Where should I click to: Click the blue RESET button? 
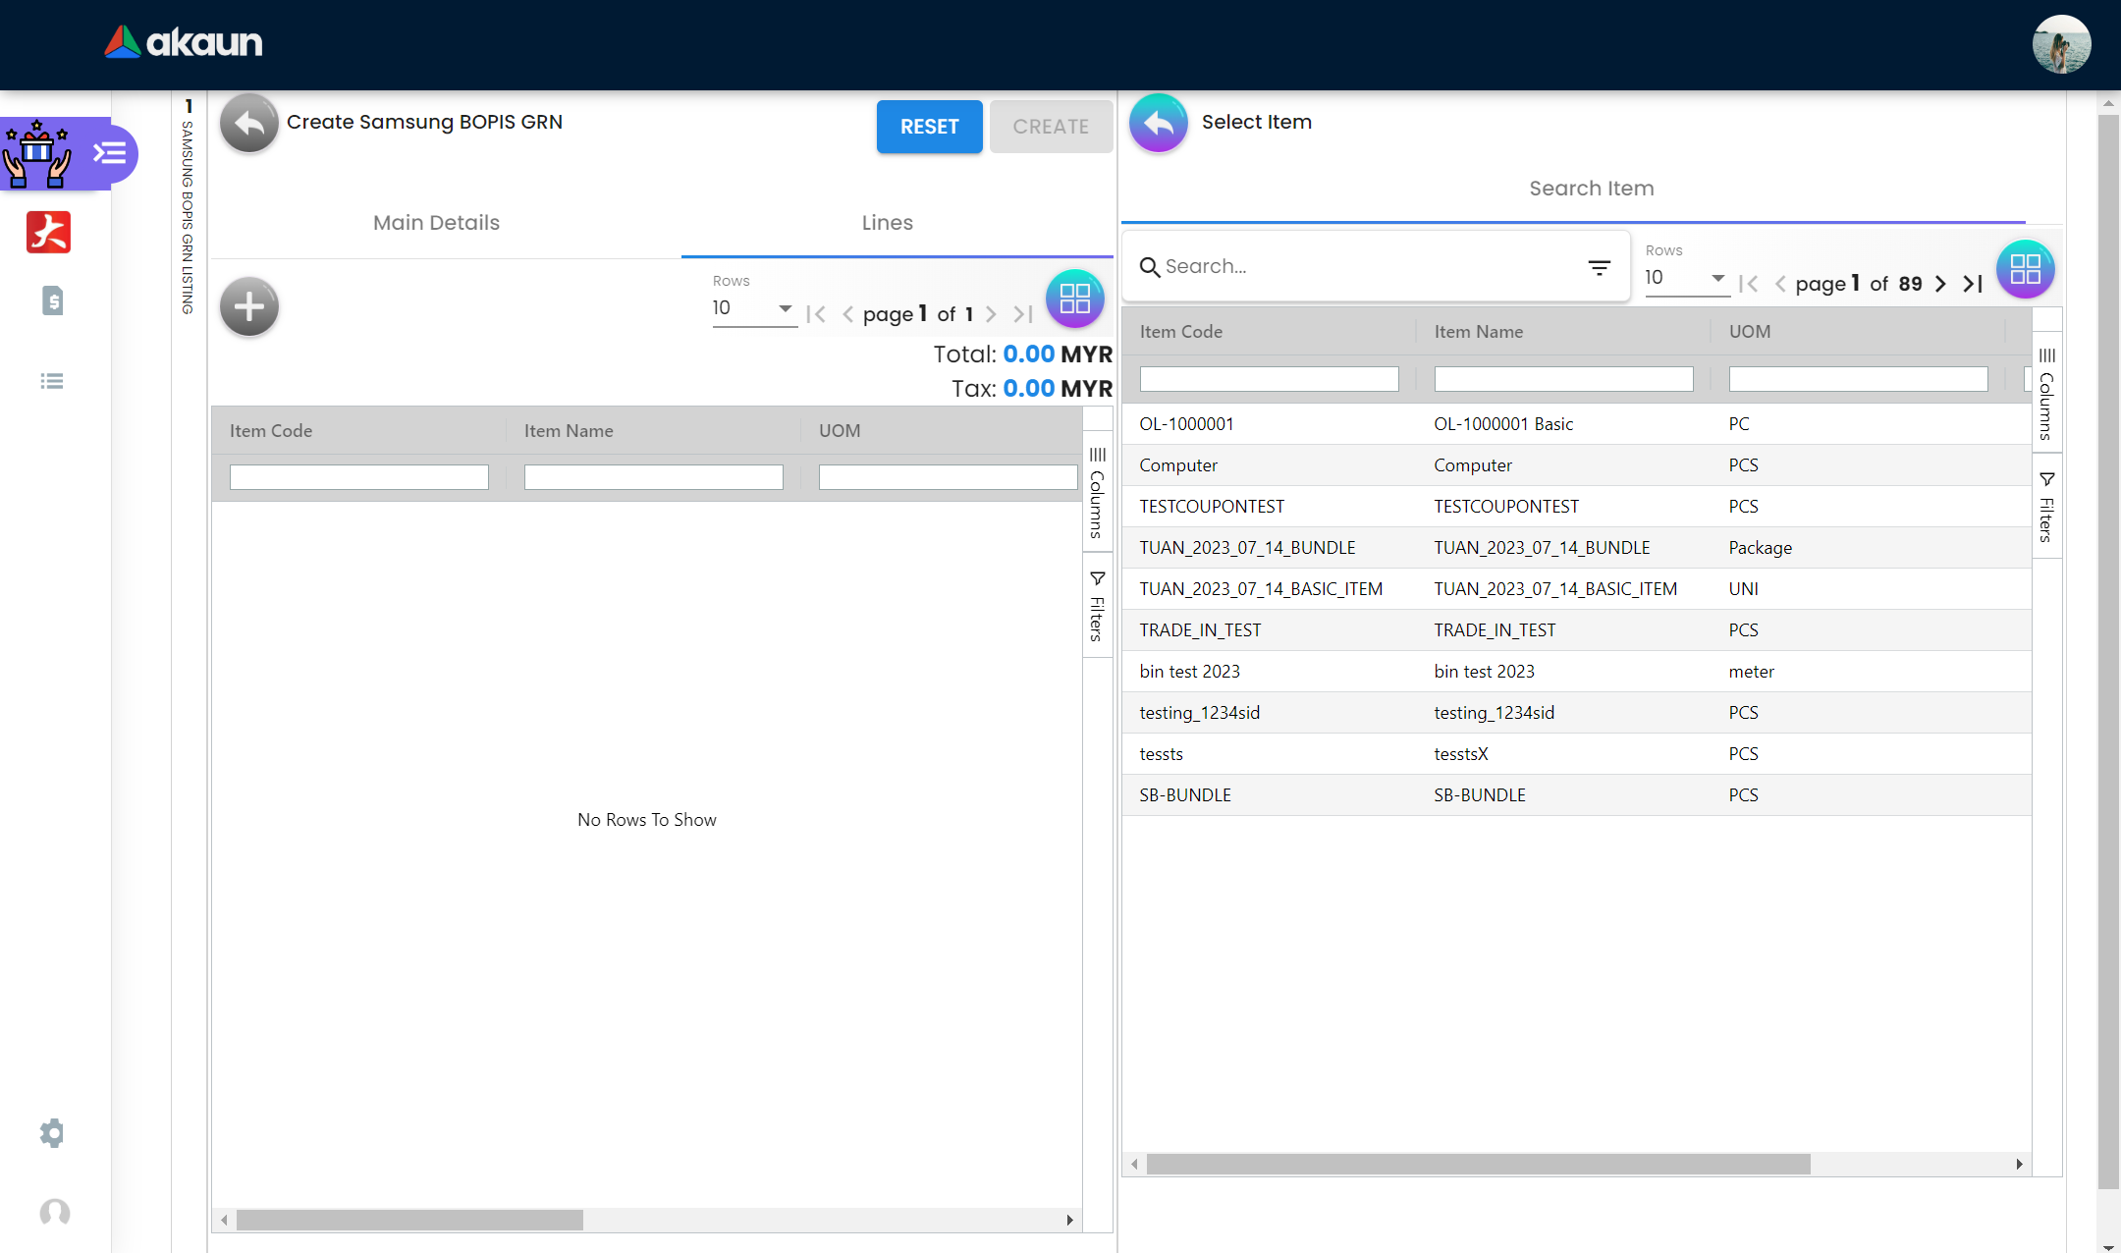coord(929,127)
